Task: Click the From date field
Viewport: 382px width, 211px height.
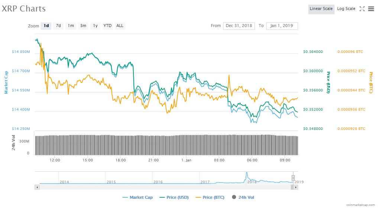Action: 239,26
